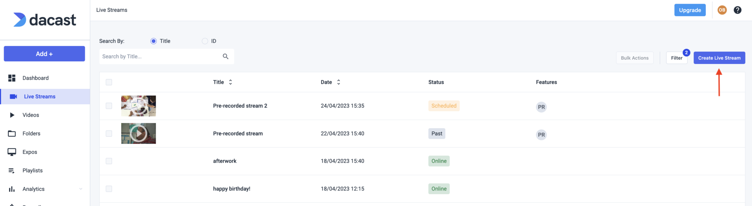
Task: Click the Folders icon in sidebar
Action: 12,134
